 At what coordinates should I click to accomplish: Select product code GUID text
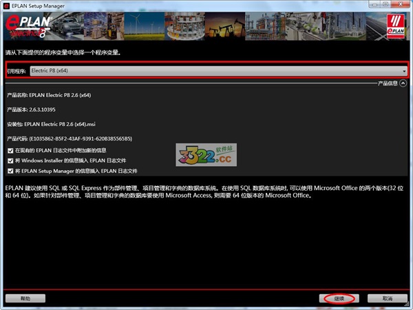pos(81,138)
